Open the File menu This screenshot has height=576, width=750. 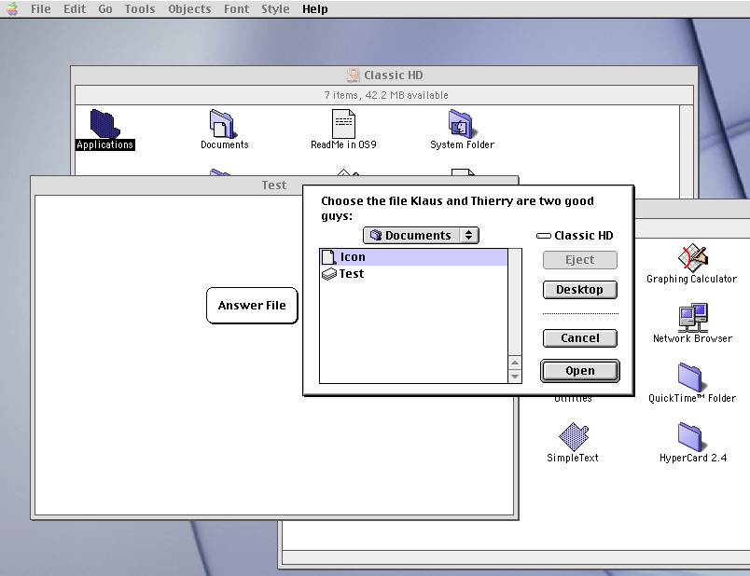tap(40, 9)
